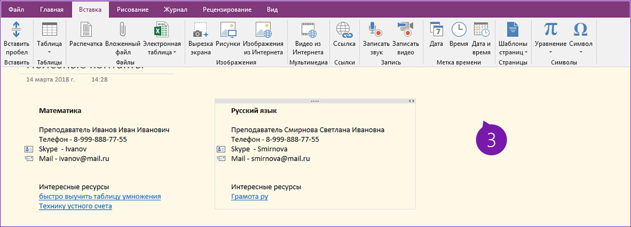Insert Pictures via the Рисунки icon
This screenshot has width=631, height=227.
228,30
